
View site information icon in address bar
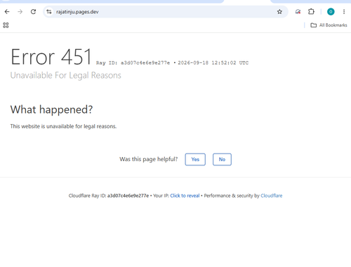point(49,12)
